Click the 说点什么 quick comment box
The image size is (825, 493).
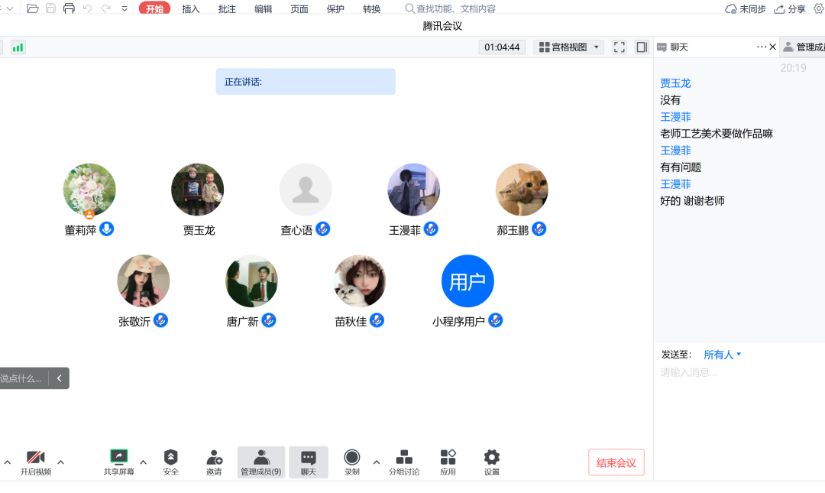tap(22, 378)
